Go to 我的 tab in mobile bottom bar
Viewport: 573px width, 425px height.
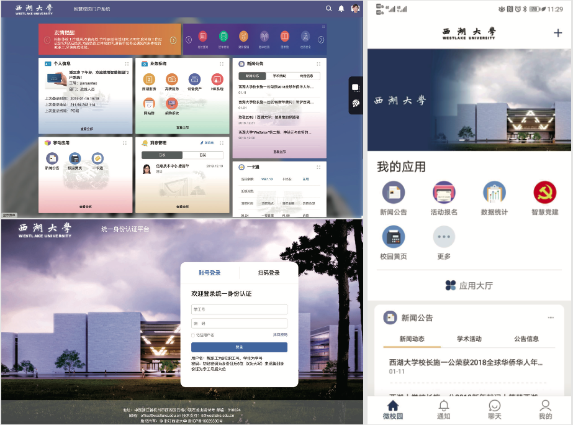545,409
